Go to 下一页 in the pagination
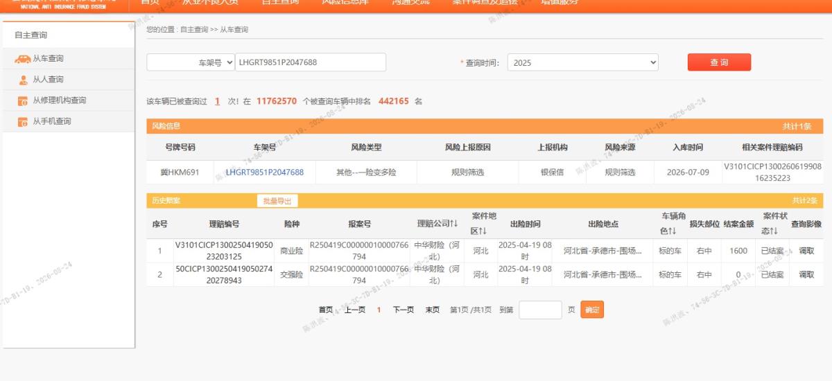The image size is (832, 381). click(404, 310)
